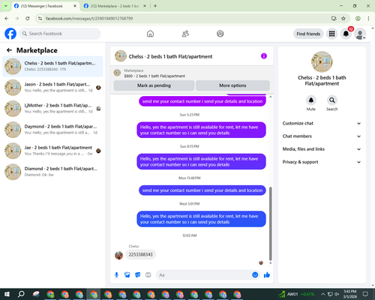
Task: Click Chelss's avatar beside the 2253388343 message
Action: coord(118,255)
